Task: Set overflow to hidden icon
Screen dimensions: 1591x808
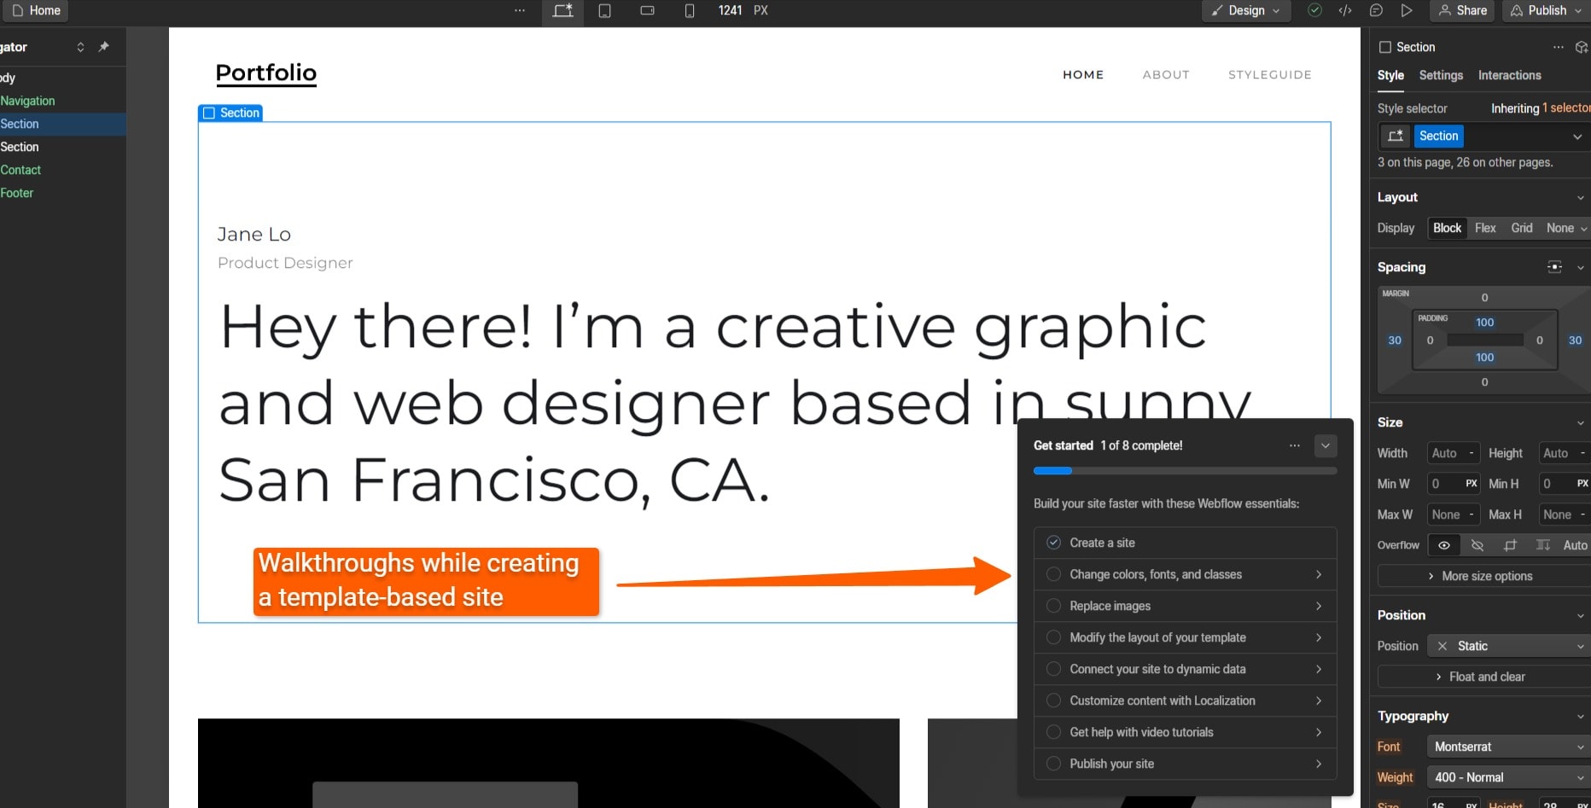Action: pos(1477,545)
